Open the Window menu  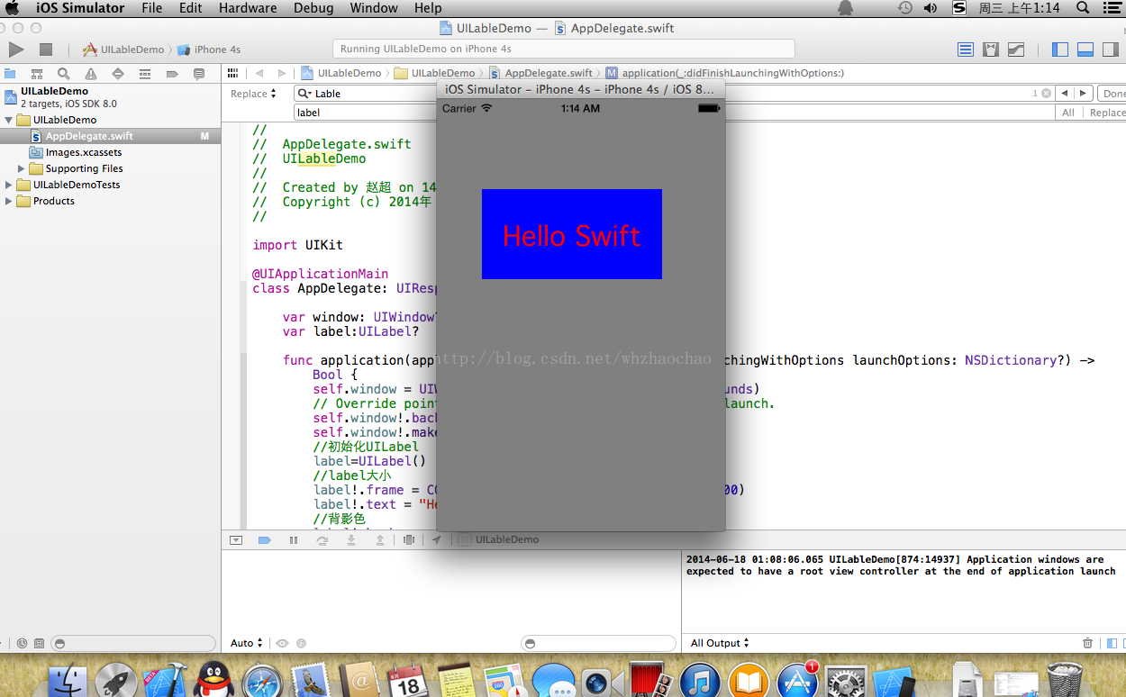pyautogui.click(x=374, y=8)
